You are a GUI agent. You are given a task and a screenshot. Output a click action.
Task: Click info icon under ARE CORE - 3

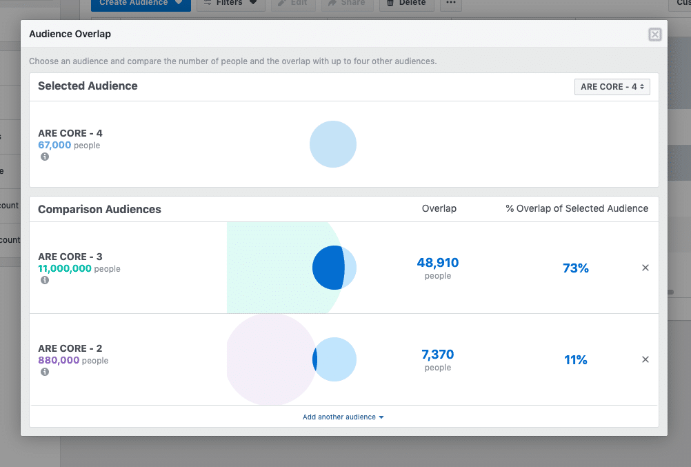coord(45,280)
